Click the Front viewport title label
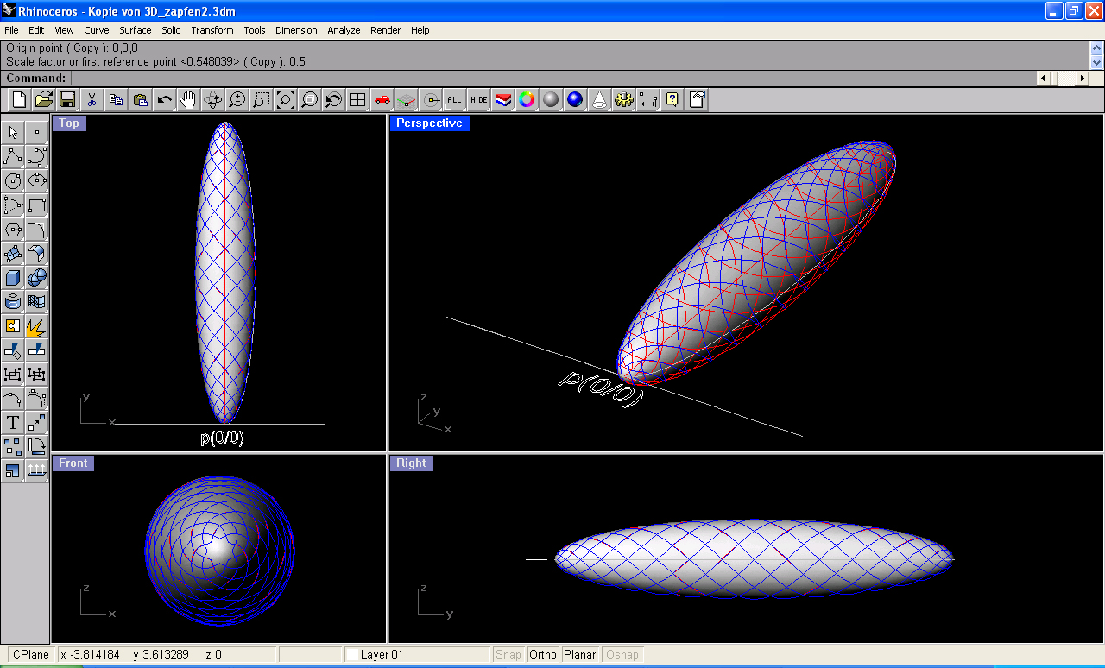The image size is (1105, 668). point(73,463)
